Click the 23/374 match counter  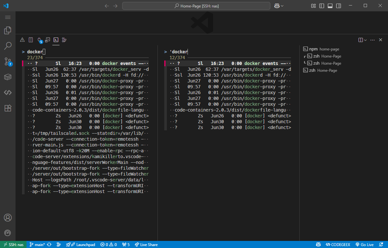[35, 58]
